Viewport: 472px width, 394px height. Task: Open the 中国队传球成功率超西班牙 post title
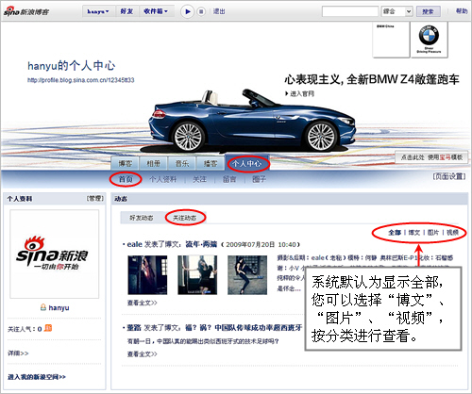coord(244,328)
